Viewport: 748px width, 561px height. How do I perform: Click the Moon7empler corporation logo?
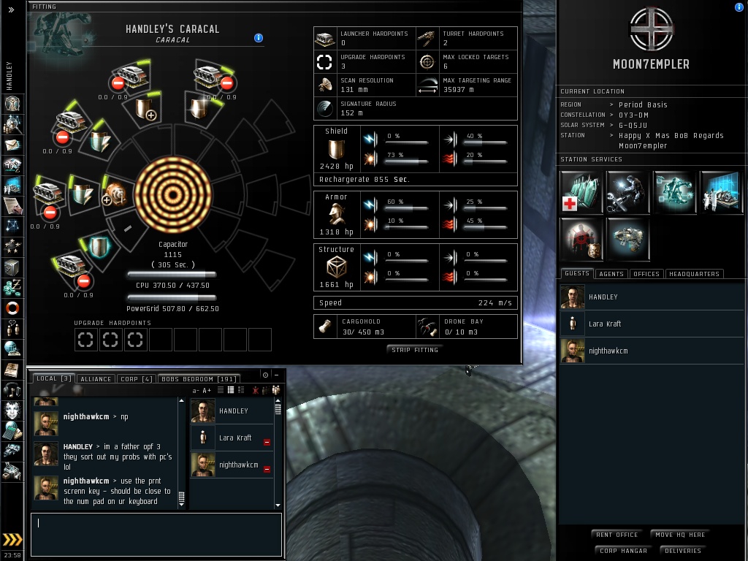[651, 29]
